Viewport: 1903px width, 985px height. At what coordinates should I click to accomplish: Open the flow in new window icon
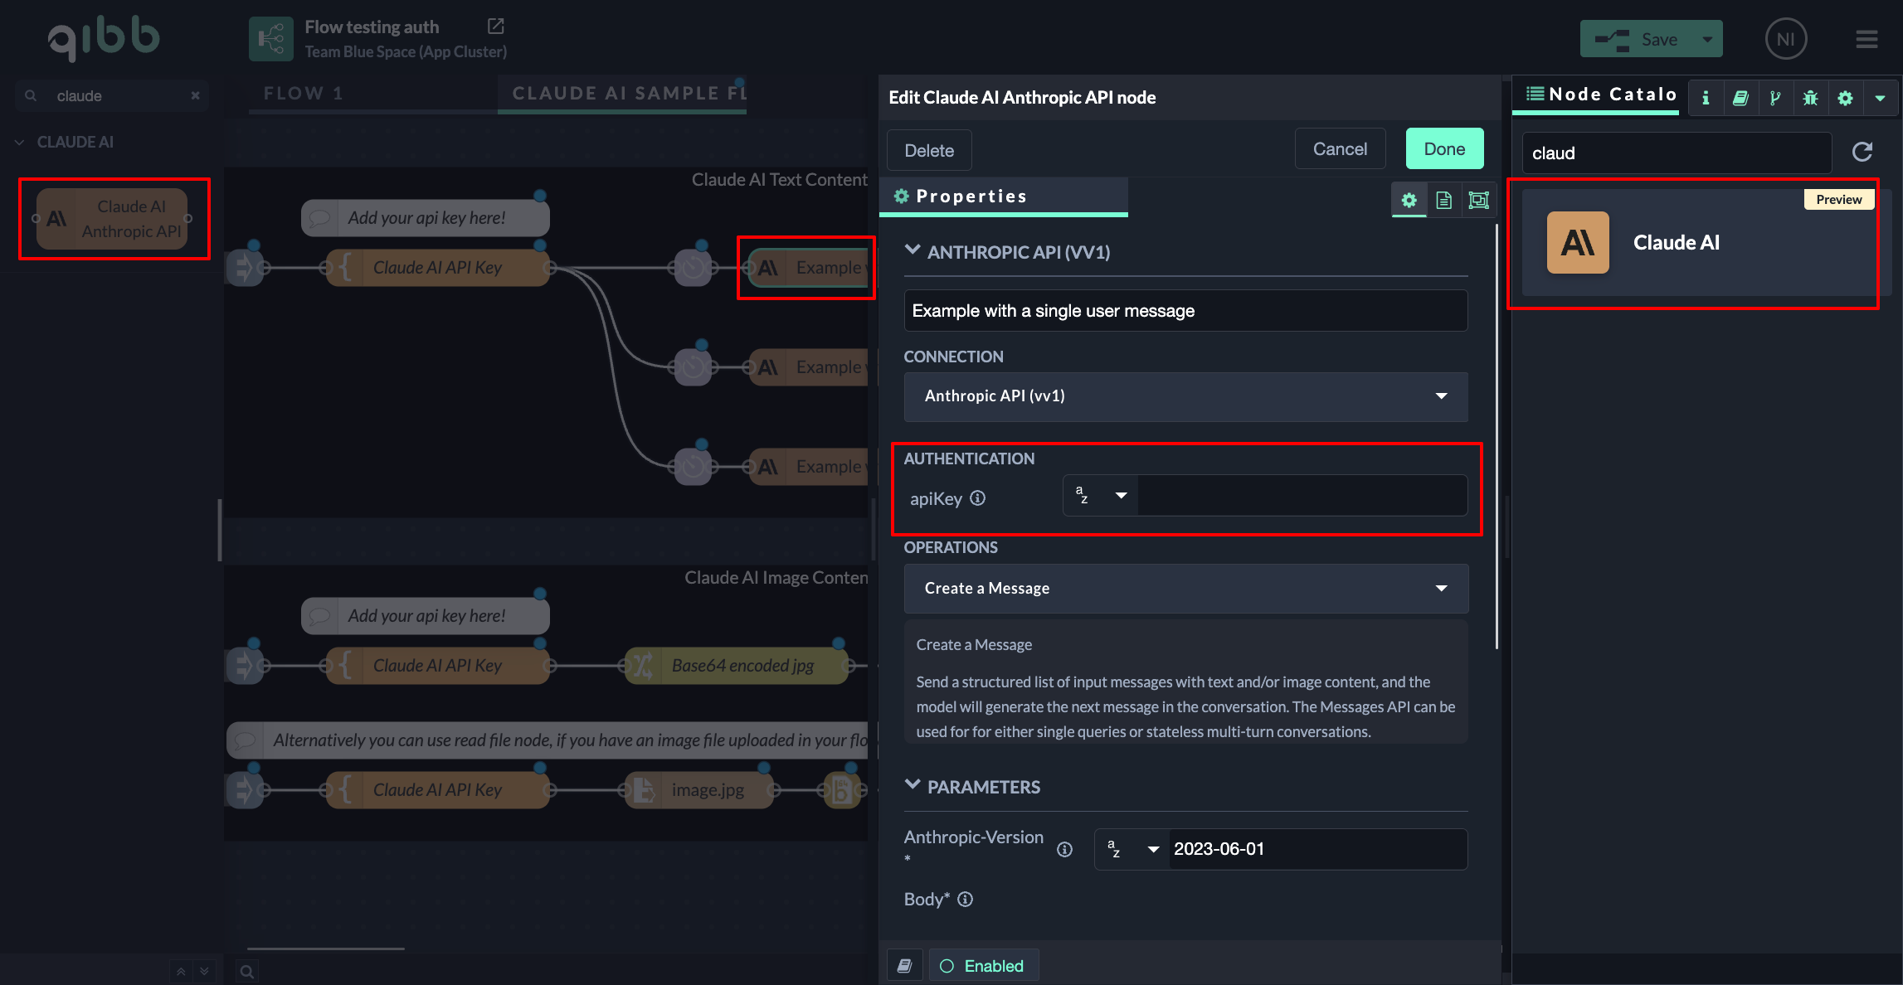[x=495, y=27]
